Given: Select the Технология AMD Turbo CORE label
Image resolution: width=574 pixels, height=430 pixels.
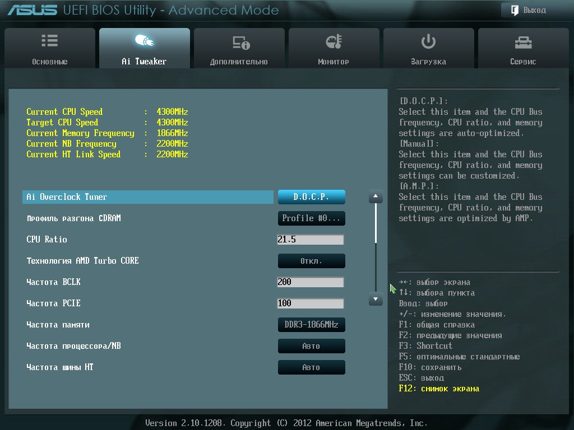Looking at the screenshot, I should click(83, 261).
